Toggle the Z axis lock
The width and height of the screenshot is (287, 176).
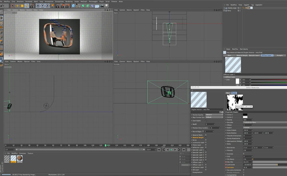[x=47, y=6]
